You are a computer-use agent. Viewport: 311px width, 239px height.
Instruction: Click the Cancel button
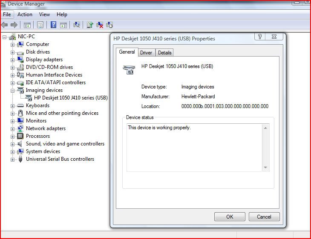pyautogui.click(x=264, y=216)
